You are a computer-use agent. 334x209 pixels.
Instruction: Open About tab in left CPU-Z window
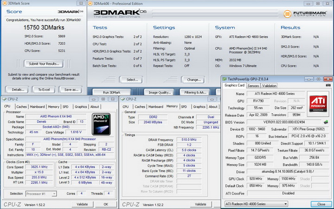coord(95,107)
